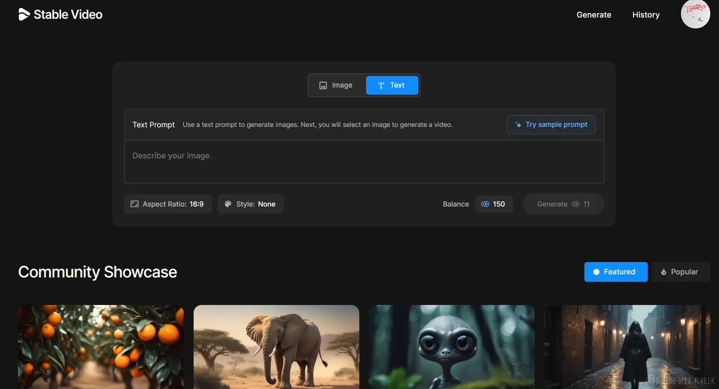This screenshot has width=719, height=389.
Task: Open the elephant showcase thumbnail
Action: 276,347
